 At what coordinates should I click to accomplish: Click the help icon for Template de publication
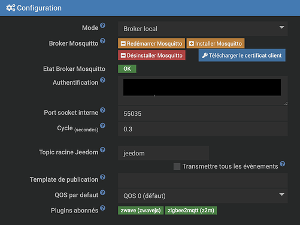point(102,177)
